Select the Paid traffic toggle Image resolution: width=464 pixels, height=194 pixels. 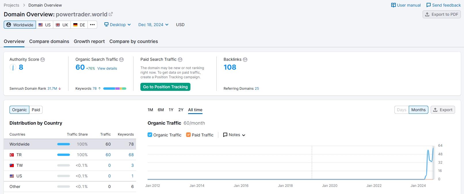pyautogui.click(x=36, y=110)
